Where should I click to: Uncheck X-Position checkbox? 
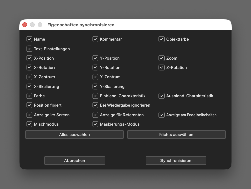[29, 58]
